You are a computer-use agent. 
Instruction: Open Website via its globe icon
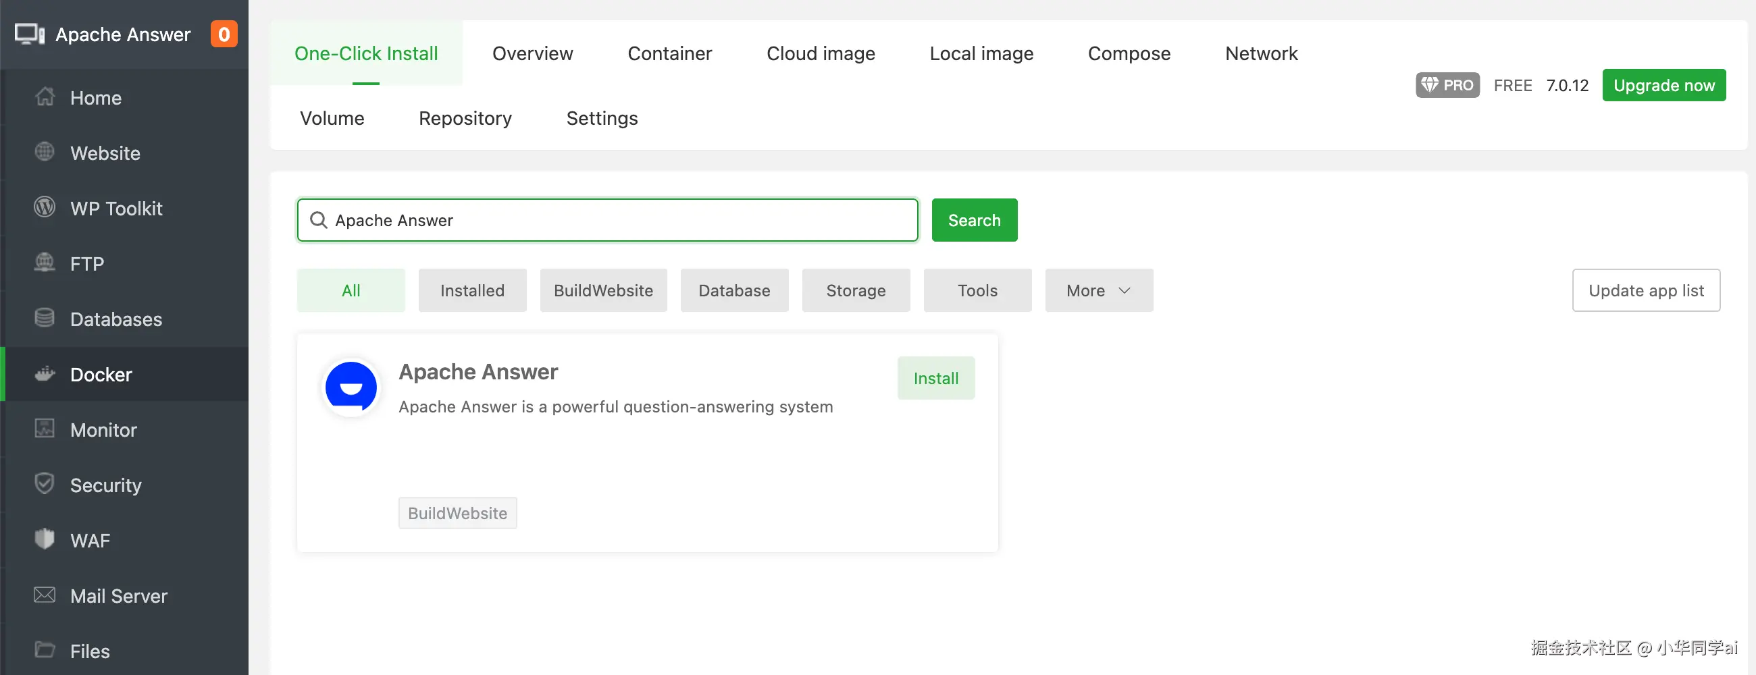pyautogui.click(x=45, y=152)
